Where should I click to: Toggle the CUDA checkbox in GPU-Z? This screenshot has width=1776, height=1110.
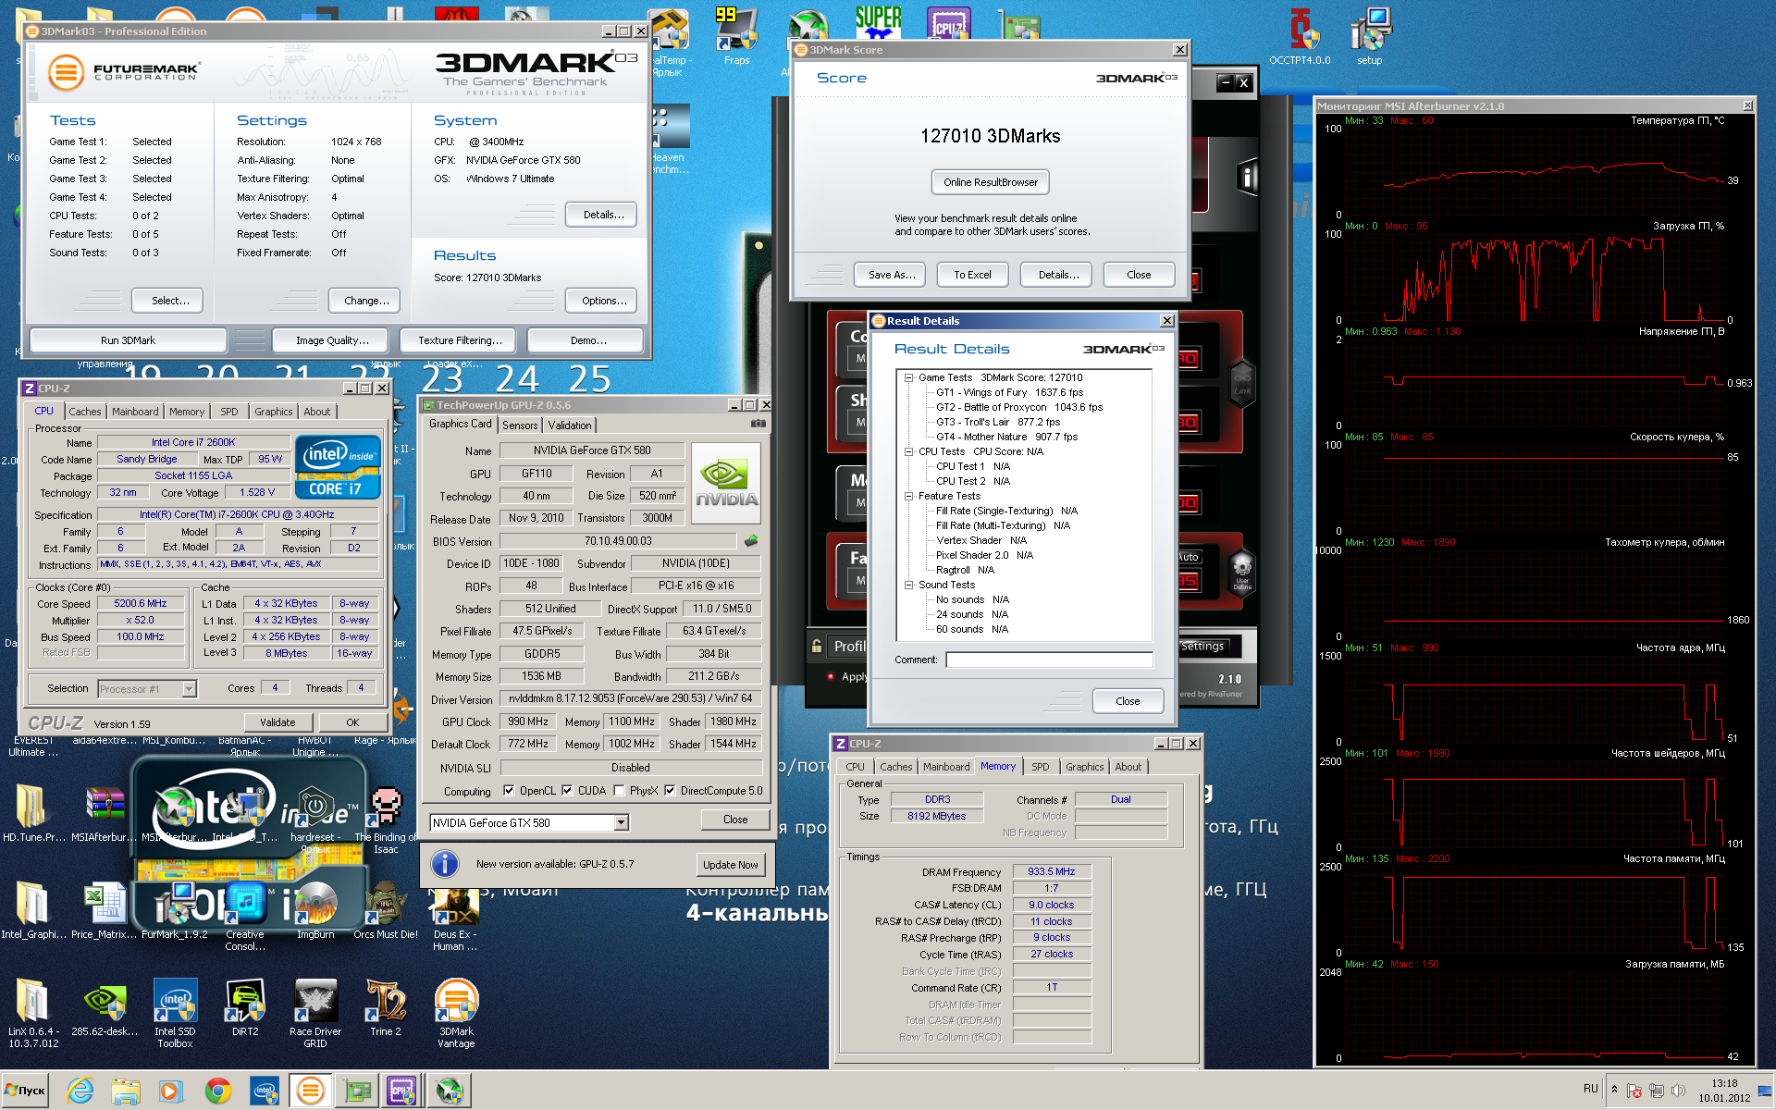pos(567,790)
